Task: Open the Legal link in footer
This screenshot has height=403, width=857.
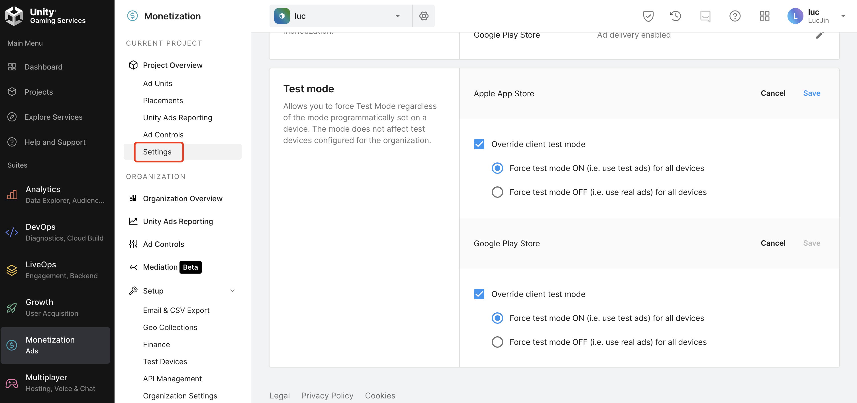Action: (279, 395)
